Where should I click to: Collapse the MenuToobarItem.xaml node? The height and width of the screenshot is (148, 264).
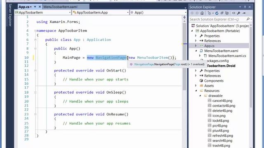point(196,51)
